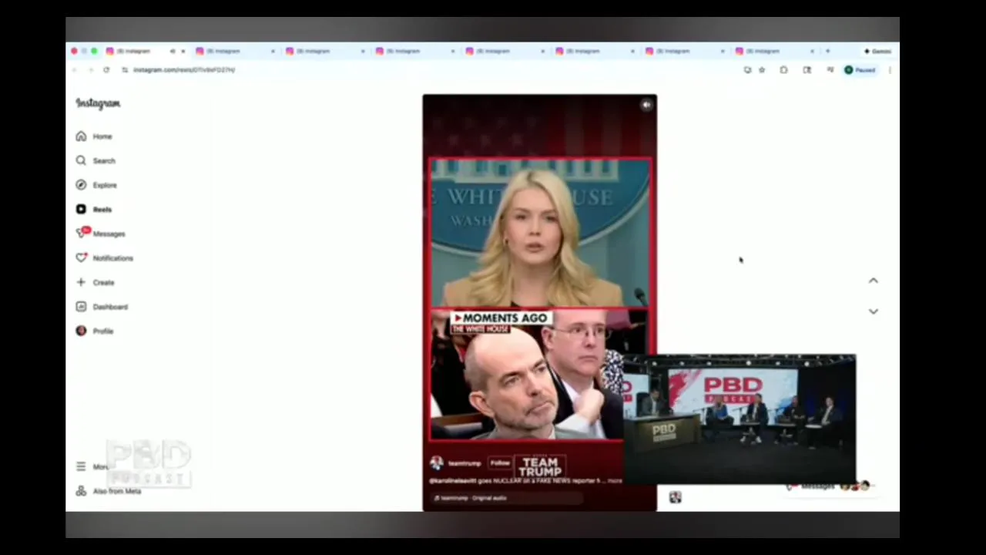Go to the previous reel with the up chevron

873,281
